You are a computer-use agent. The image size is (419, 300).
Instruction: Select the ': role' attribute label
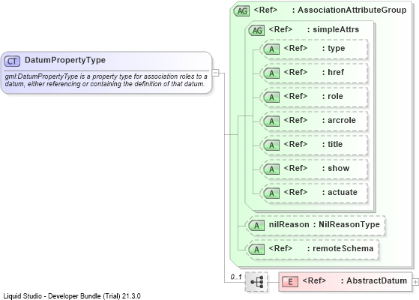333,96
